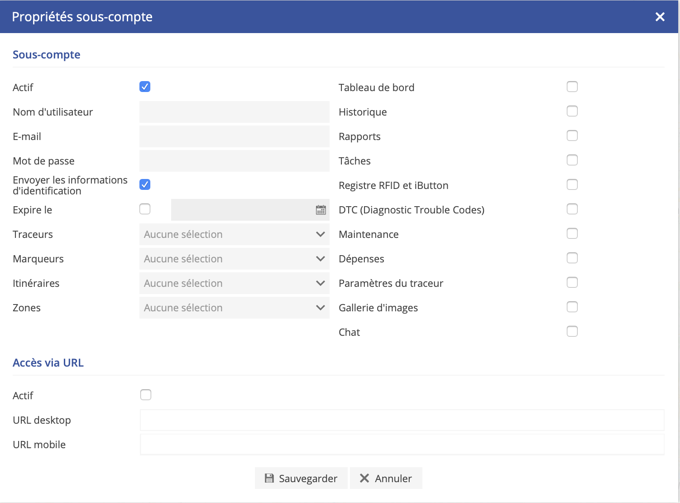Enable the DTC Diagnostic Trouble Codes checkbox
Screen dimensions: 680x503
click(x=572, y=209)
